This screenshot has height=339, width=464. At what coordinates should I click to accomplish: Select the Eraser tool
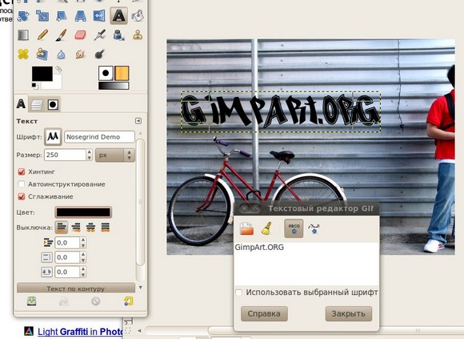click(x=80, y=35)
